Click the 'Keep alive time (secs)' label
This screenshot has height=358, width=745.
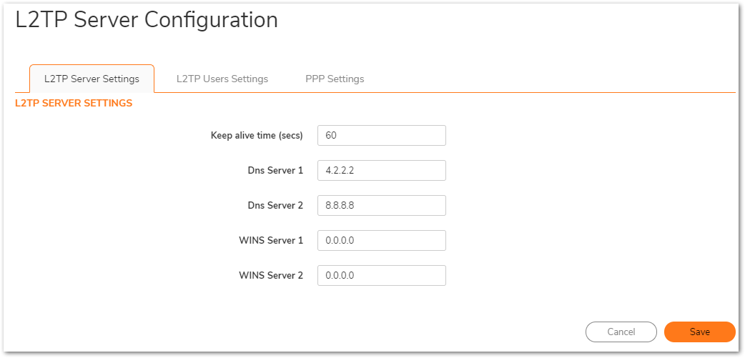point(257,136)
